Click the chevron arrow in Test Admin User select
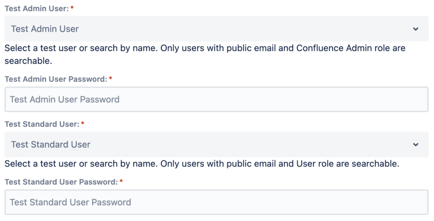Screen dimensions: 434x221 coord(415,29)
